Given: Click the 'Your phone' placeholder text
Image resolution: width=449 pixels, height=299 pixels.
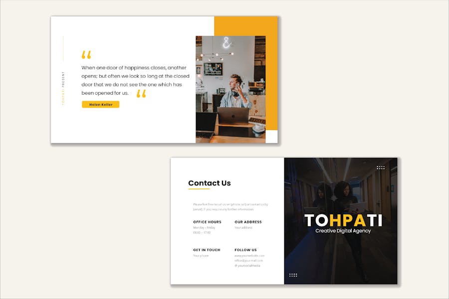Looking at the screenshot, I should coord(201,256).
